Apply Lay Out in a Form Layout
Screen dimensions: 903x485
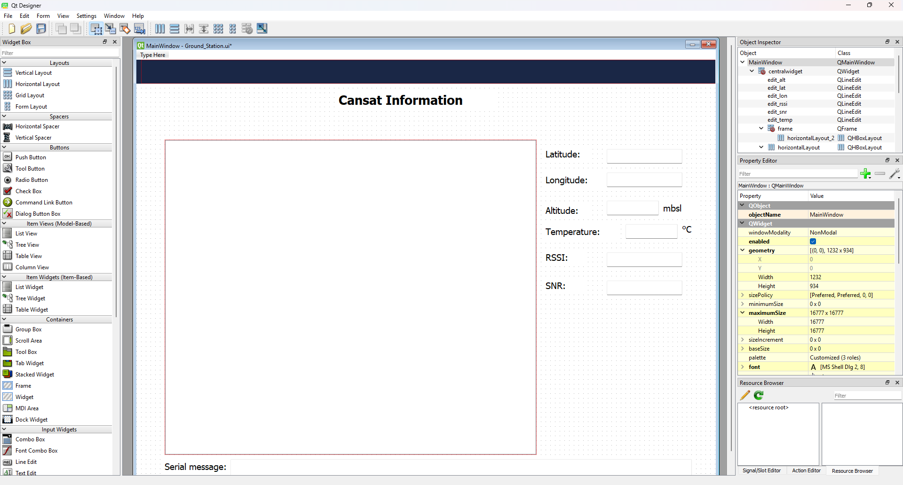point(233,29)
